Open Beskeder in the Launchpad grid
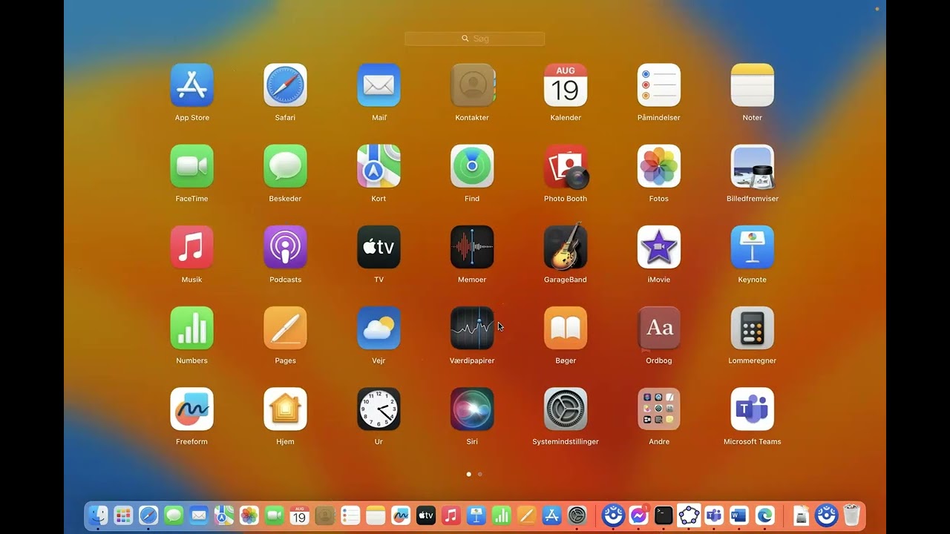Screen dimensions: 950x534 tap(285, 166)
